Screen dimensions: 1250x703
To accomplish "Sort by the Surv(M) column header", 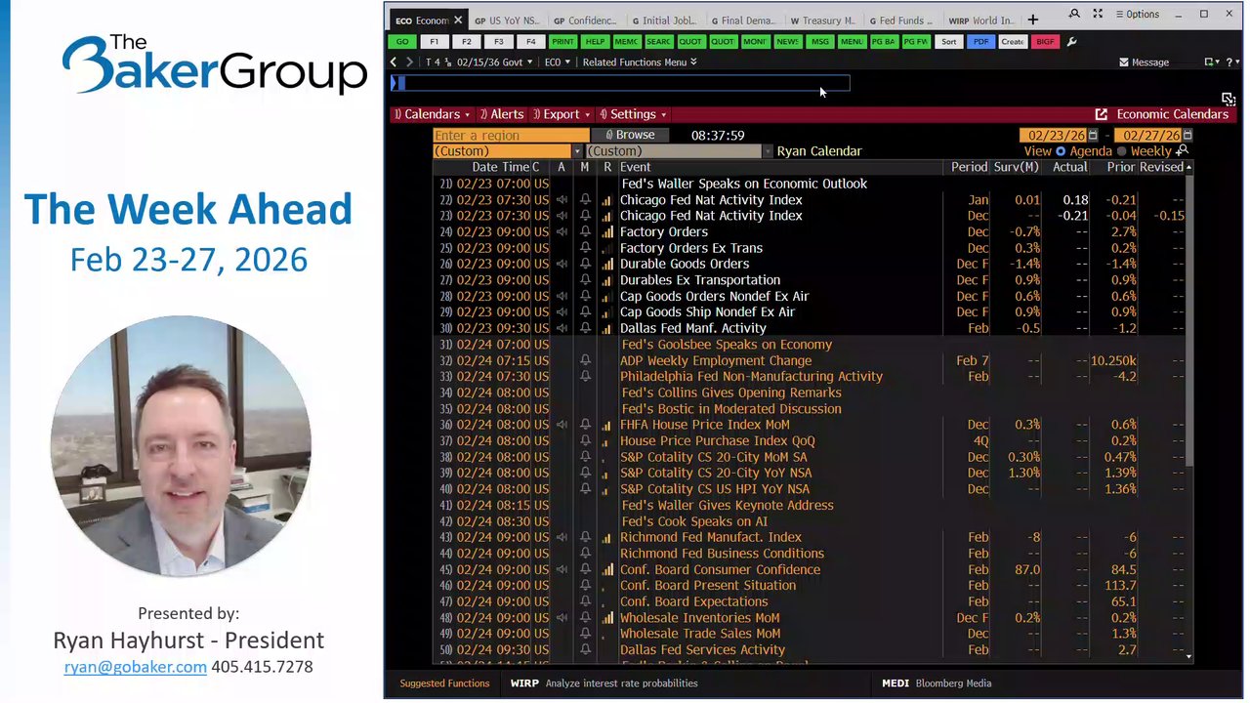I will pos(1016,168).
